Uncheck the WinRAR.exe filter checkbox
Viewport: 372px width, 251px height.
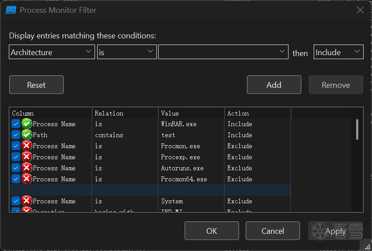[x=16, y=124]
